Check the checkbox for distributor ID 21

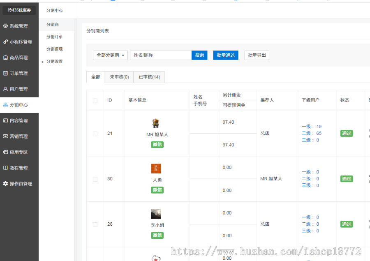pos(95,133)
